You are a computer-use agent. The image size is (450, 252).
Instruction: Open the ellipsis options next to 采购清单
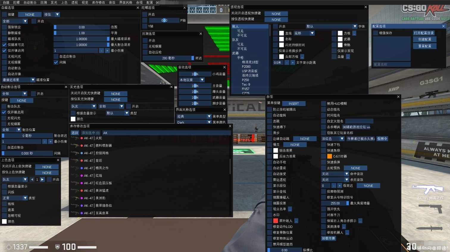344,227
